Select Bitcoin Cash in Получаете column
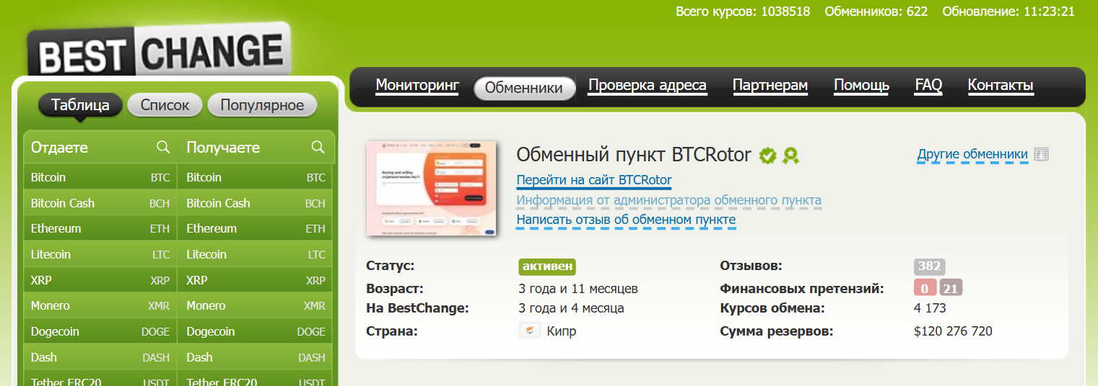 tap(256, 203)
